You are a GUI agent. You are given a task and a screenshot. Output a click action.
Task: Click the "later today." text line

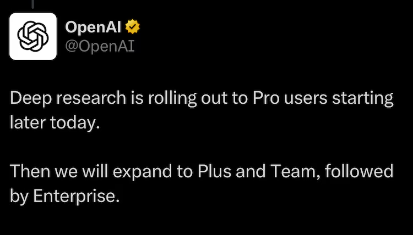55,122
